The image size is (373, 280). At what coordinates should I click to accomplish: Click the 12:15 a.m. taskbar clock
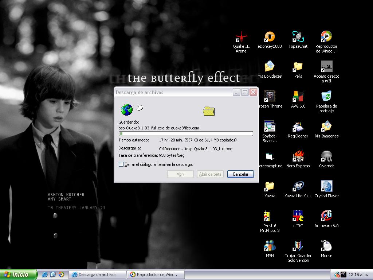coord(358,275)
